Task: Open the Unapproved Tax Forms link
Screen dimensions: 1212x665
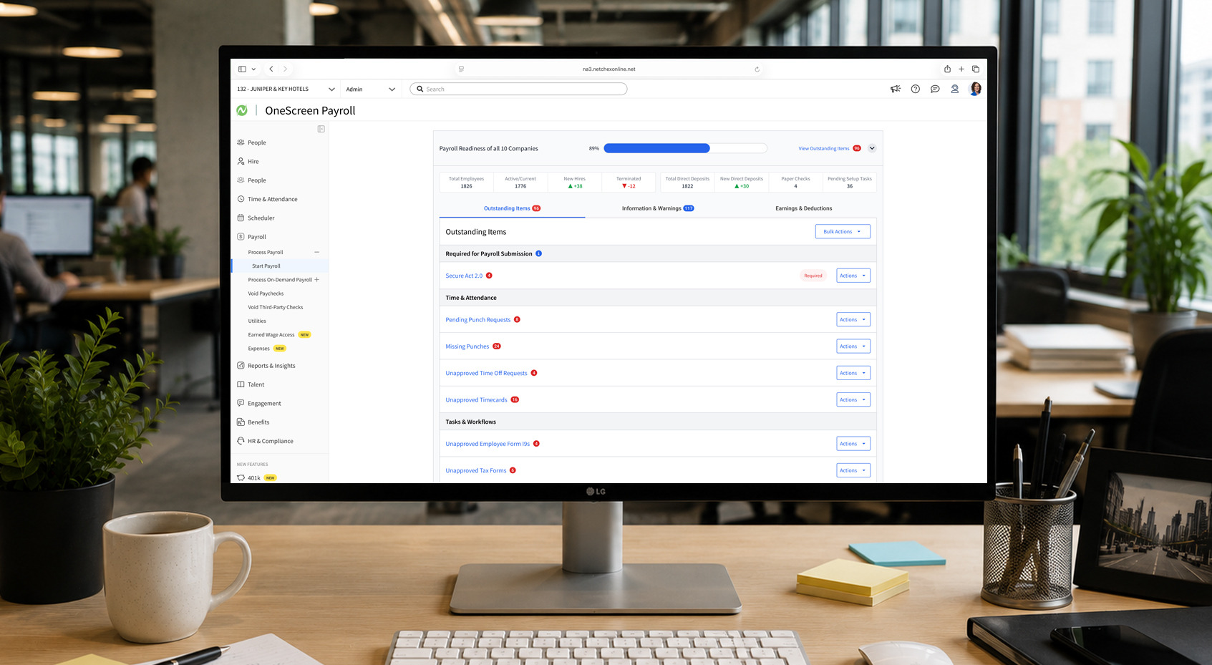Action: 476,470
